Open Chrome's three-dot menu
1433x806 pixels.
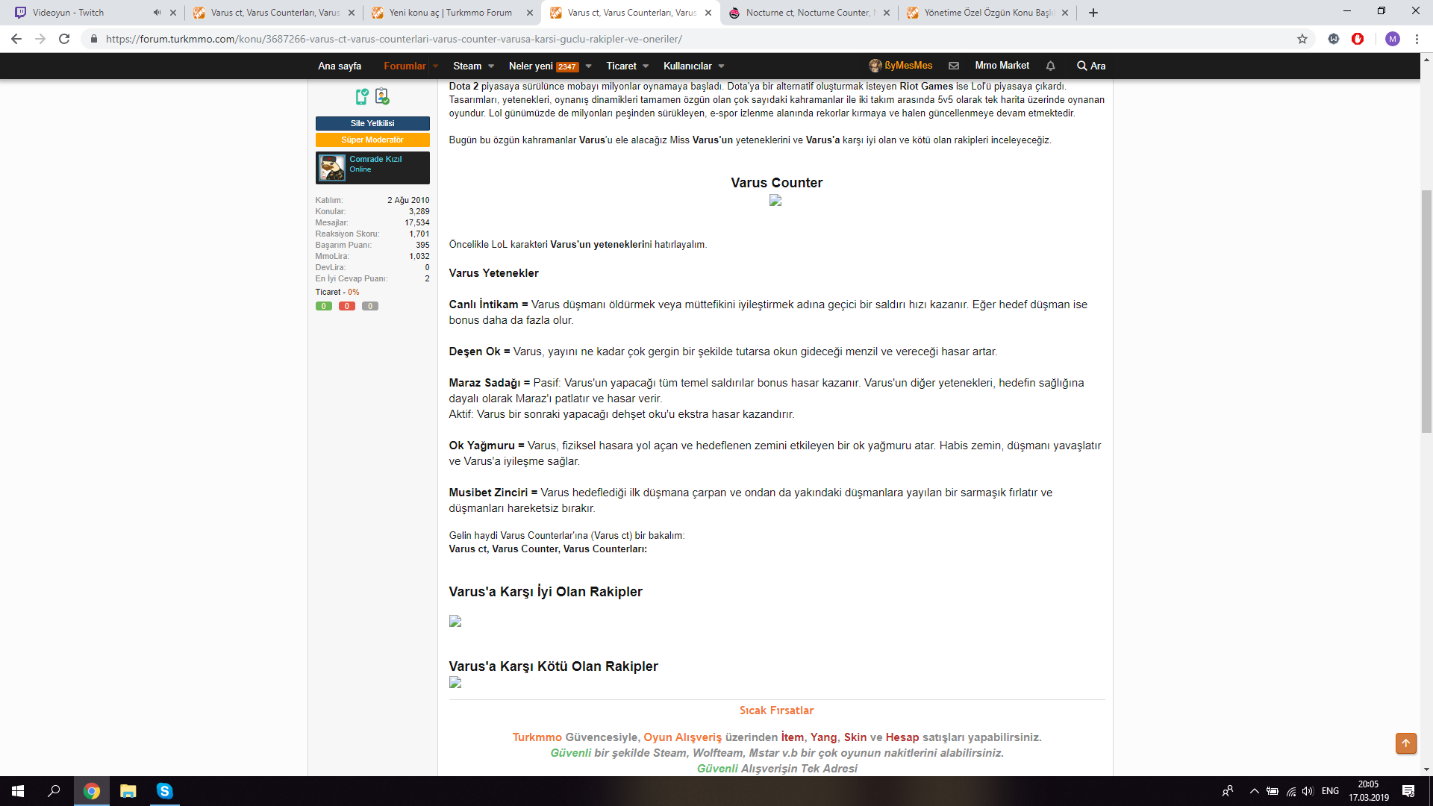[x=1417, y=39]
